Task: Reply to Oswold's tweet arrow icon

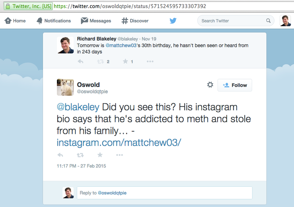Action: [x=60, y=155]
